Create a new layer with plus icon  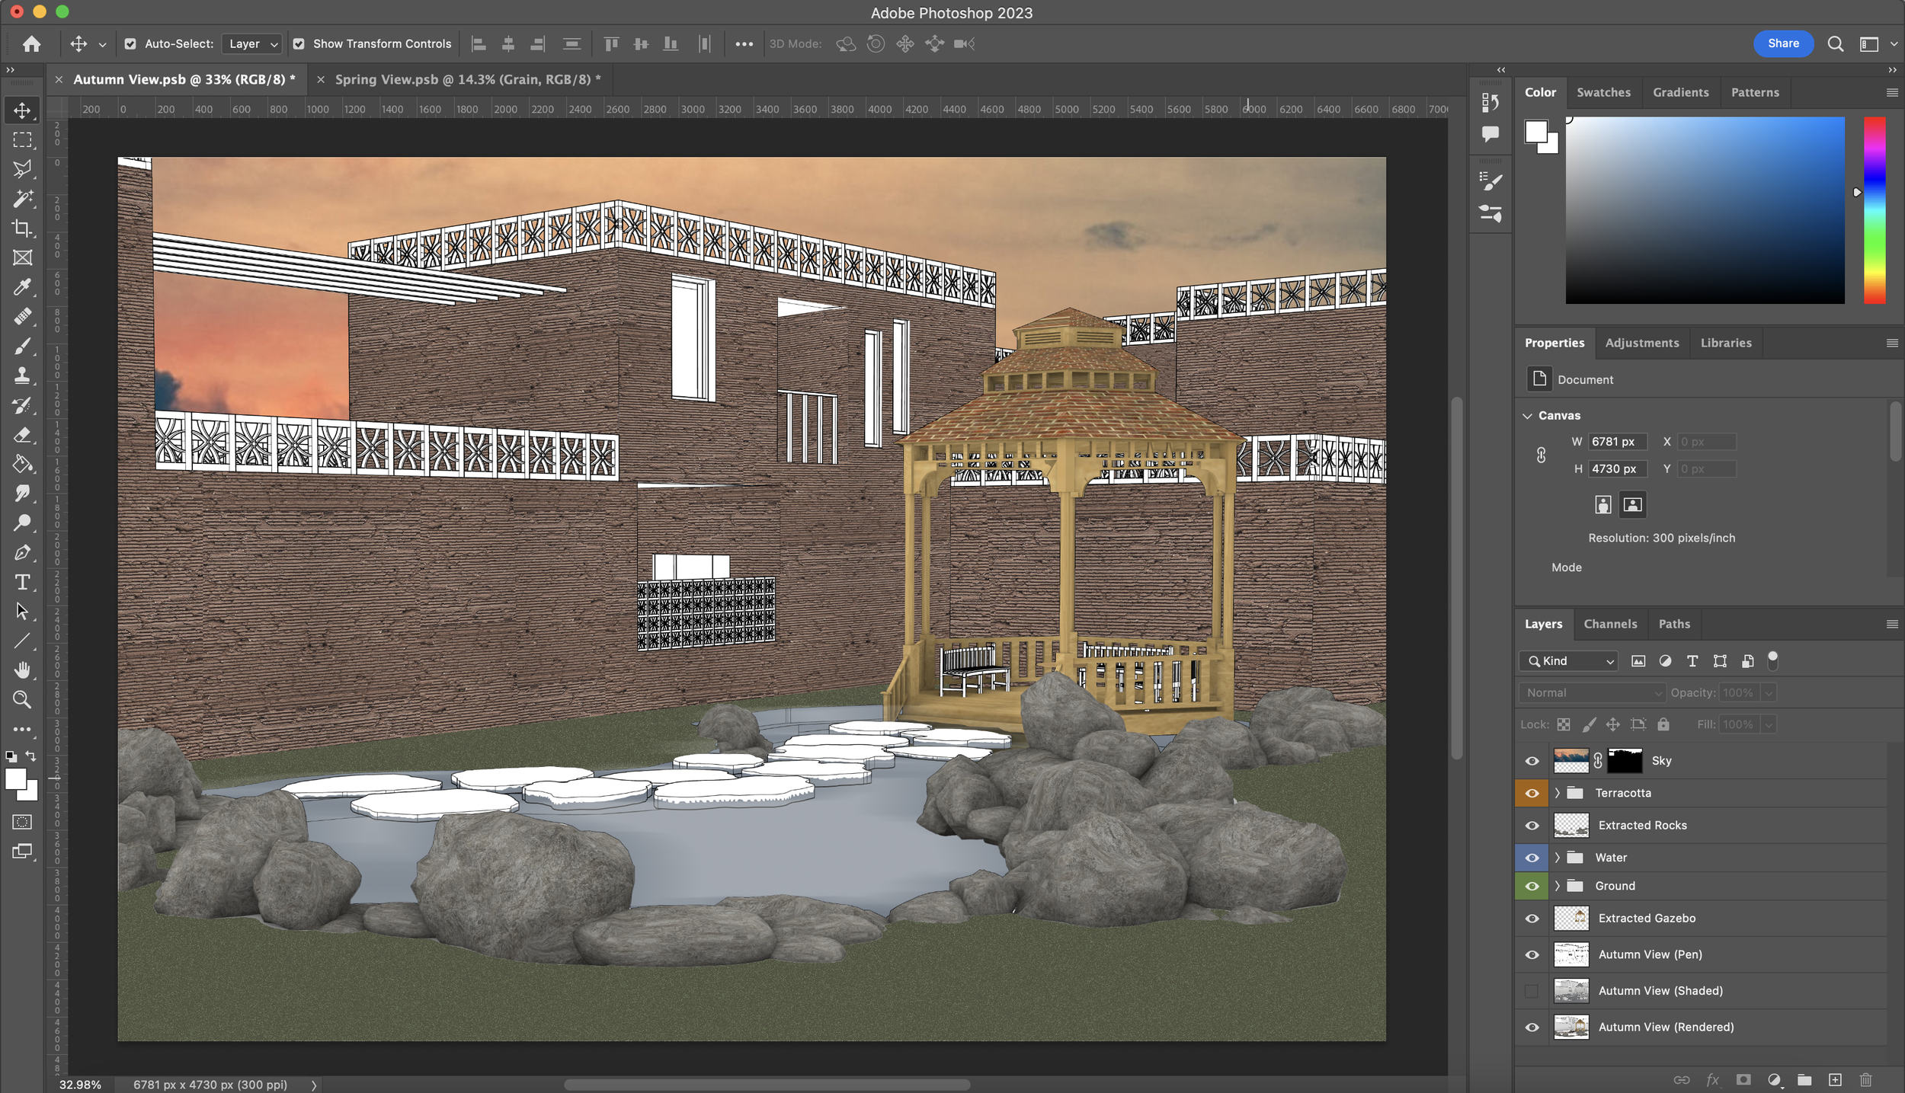[1835, 1079]
